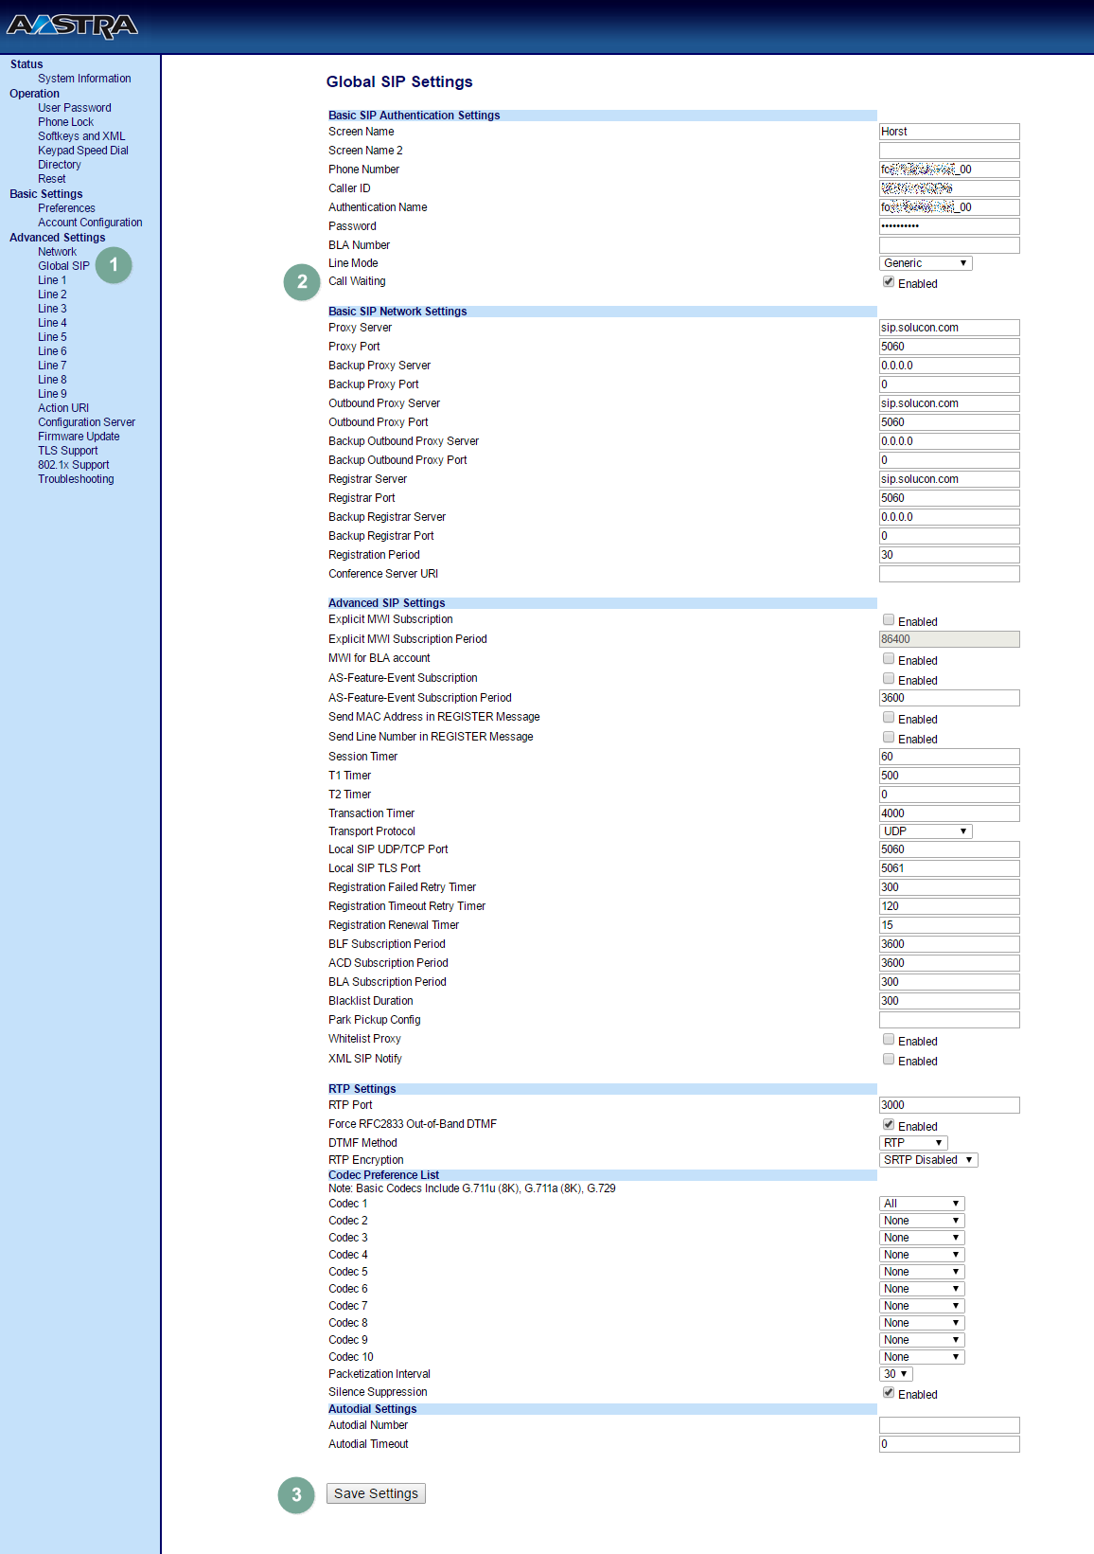Click the green step 3 marker
The image size is (1094, 1554).
295,1494
